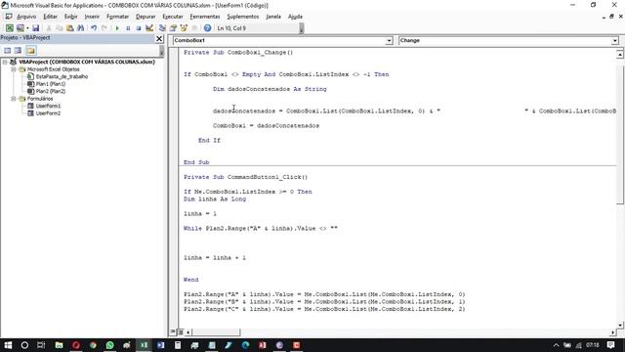Open the Executar menu
Screen dimensions: 625x352
click(x=173, y=17)
